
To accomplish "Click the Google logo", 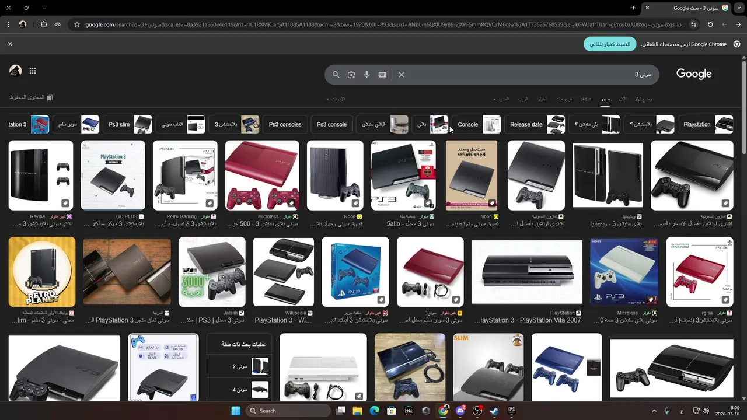I will (694, 74).
